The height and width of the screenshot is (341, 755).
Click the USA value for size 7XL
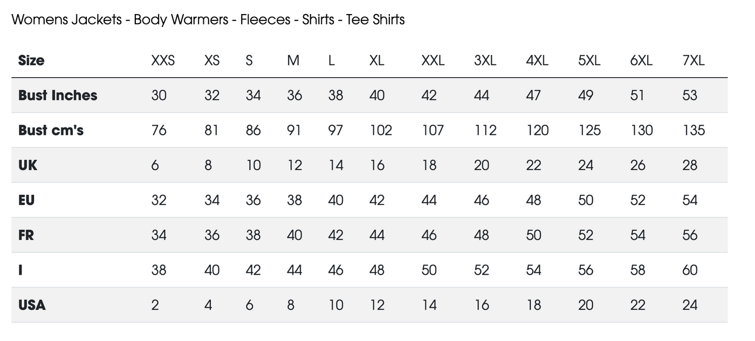pyautogui.click(x=690, y=305)
